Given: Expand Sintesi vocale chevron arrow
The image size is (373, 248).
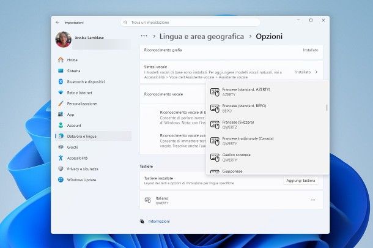Looking at the screenshot, I should point(316,72).
